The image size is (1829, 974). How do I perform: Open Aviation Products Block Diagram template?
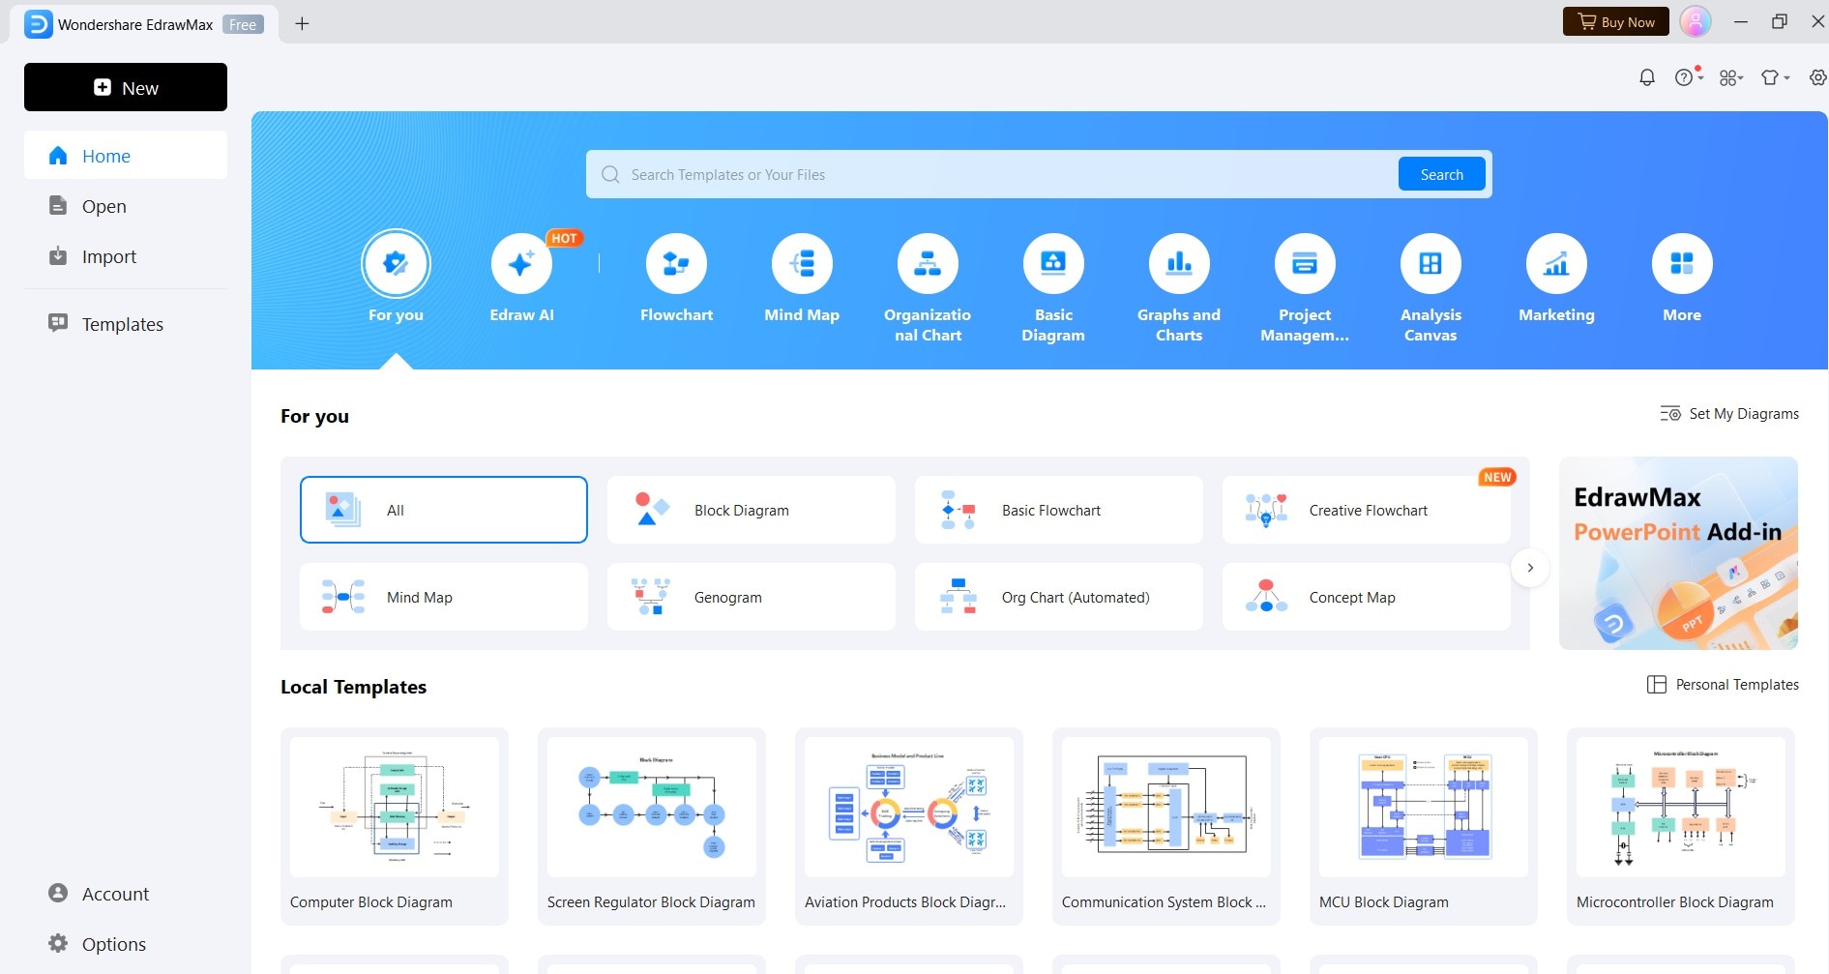click(909, 826)
